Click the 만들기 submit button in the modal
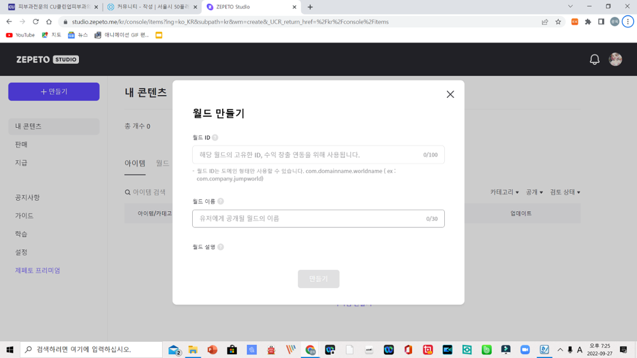The image size is (637, 358). (x=318, y=279)
